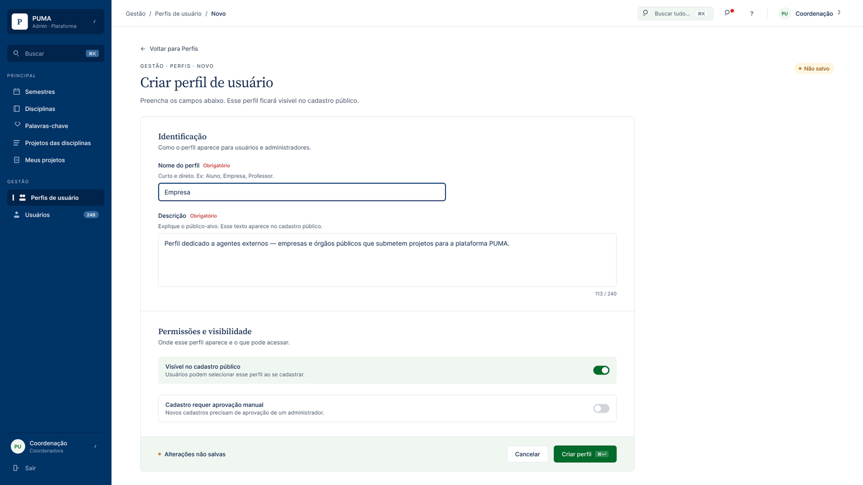
Task: Enable Cadastro requer aprovação manual switch
Action: pyautogui.click(x=601, y=408)
